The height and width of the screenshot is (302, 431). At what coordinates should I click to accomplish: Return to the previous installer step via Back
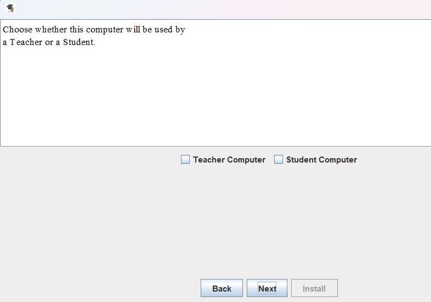click(x=222, y=288)
